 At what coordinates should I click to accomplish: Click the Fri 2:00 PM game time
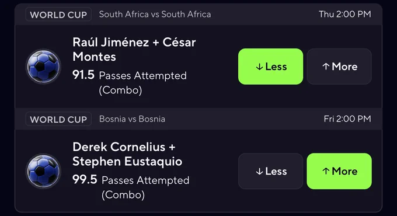(x=347, y=119)
